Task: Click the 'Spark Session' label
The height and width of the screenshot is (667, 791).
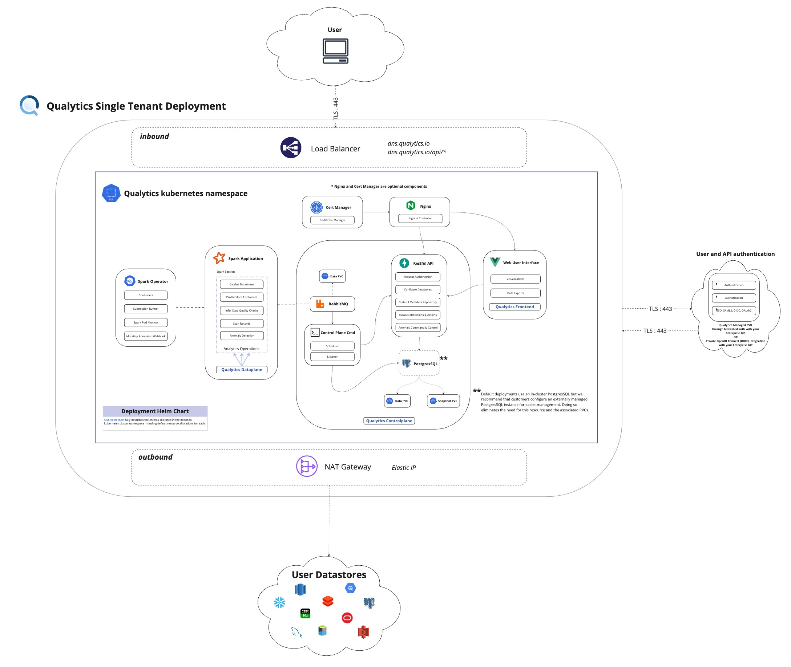Action: (x=226, y=272)
